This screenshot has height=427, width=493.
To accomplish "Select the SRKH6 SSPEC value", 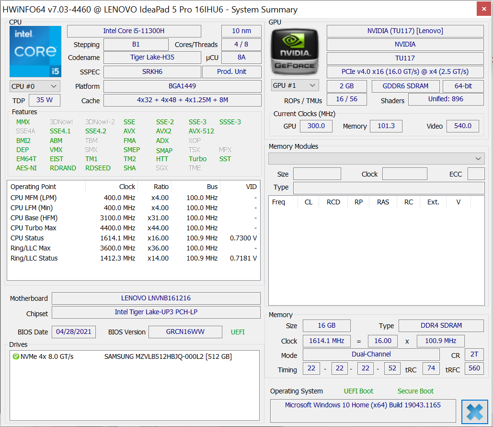I will [x=152, y=71].
